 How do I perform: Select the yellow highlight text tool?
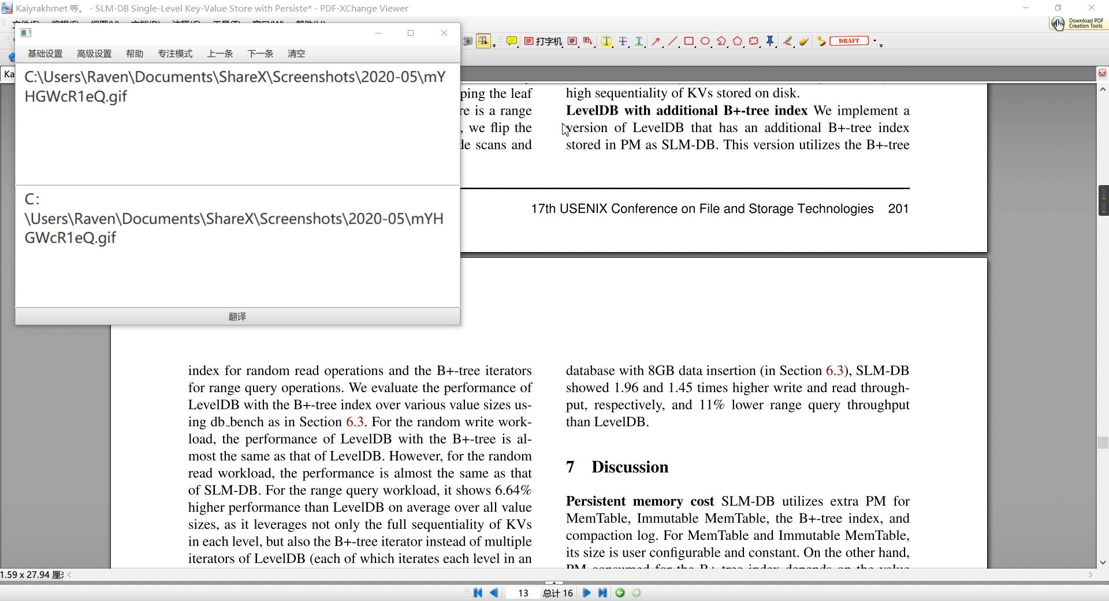[x=606, y=41]
